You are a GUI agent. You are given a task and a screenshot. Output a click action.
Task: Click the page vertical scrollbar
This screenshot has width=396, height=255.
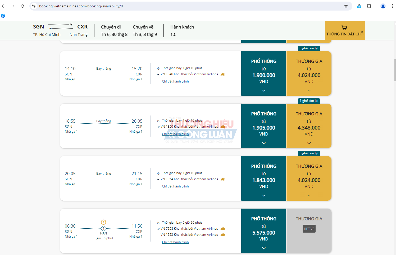point(395,70)
